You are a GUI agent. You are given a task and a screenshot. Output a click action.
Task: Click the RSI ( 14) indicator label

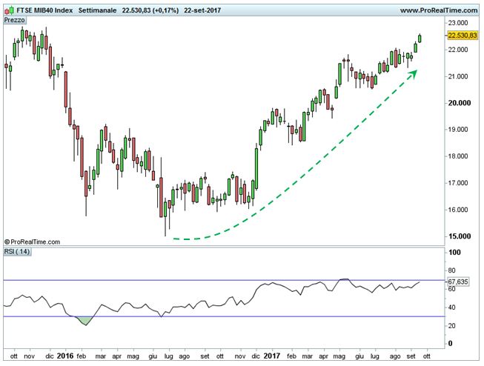click(17, 251)
